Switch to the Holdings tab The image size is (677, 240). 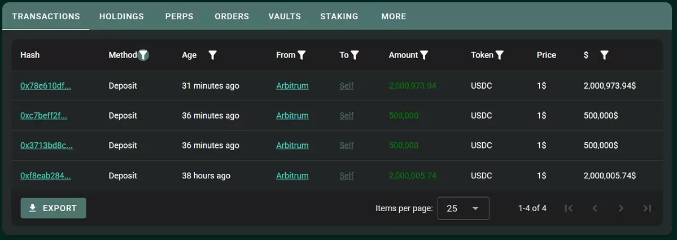tap(121, 16)
